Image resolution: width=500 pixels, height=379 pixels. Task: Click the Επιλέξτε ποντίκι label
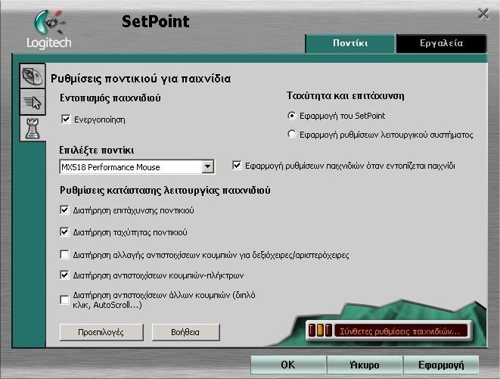[x=96, y=150]
